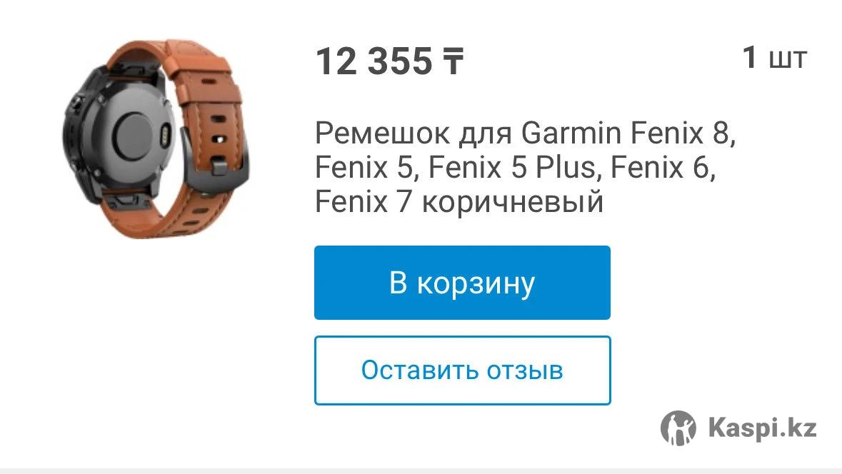The height and width of the screenshot is (474, 842).
Task: Click the шт unit label
Action: pyautogui.click(x=788, y=59)
